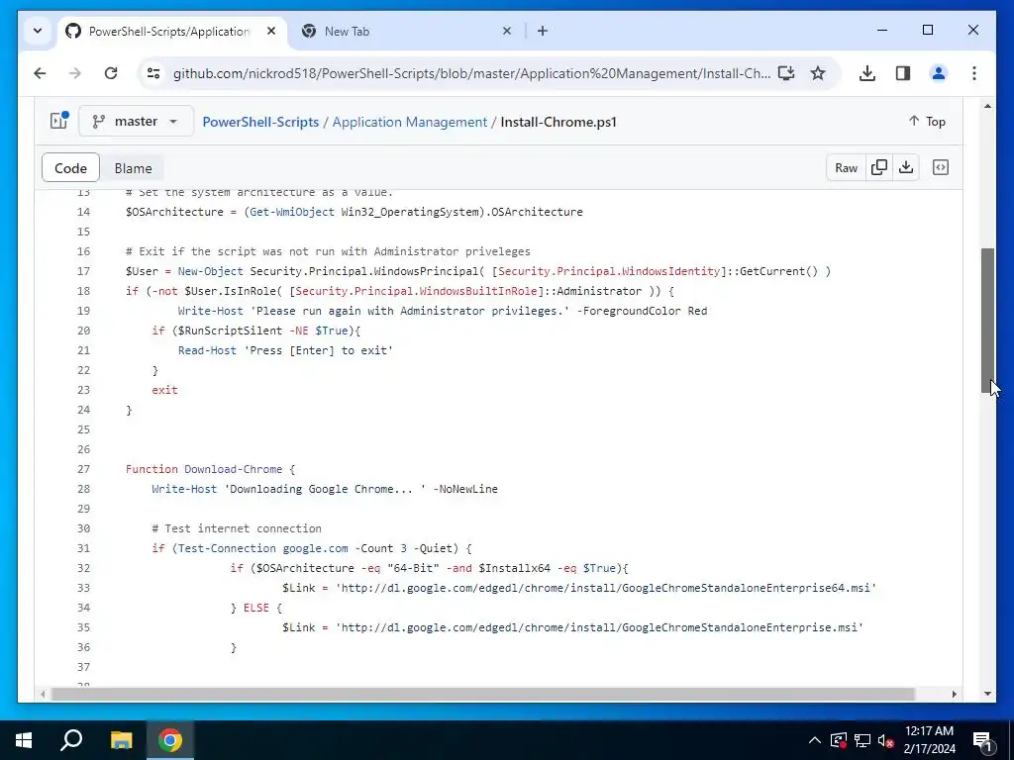Select line number 14

pos(83,212)
